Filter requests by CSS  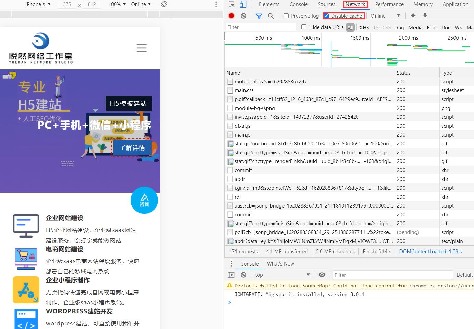pos(387,27)
